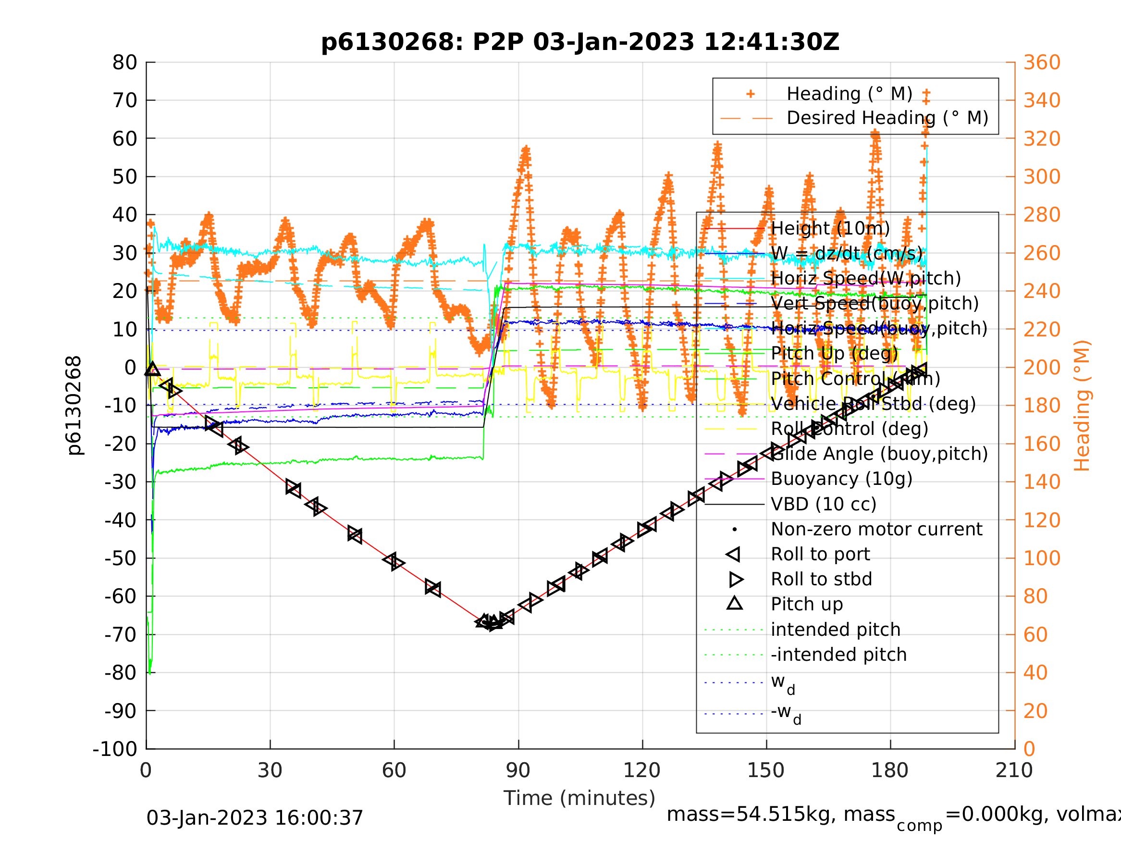Screen dimensions: 1121x841
Task: Click the -50 tick on the left axis
Action: click(121, 558)
